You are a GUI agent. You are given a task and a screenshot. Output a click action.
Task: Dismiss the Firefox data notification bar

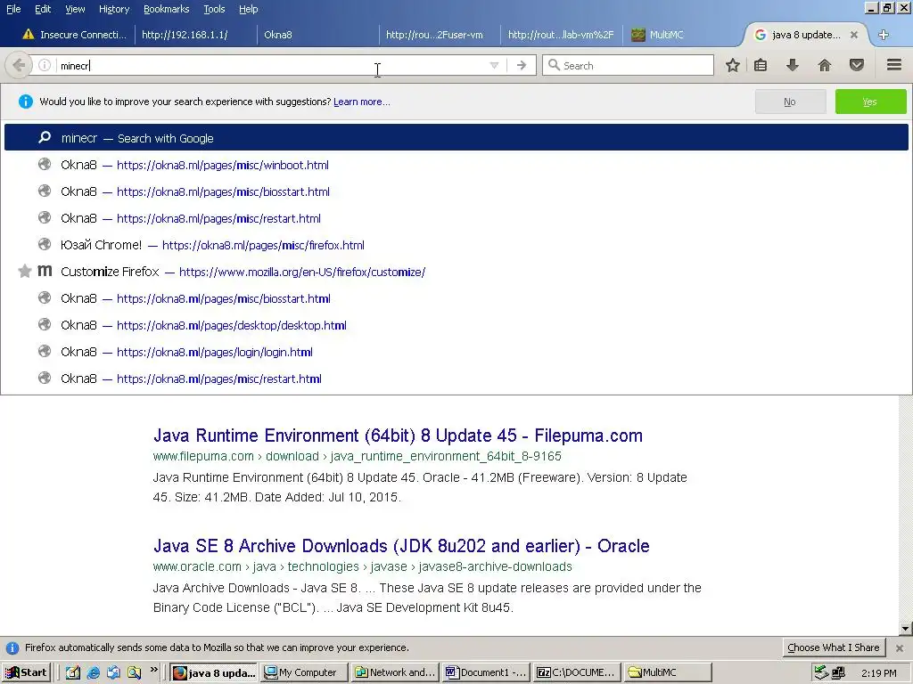click(900, 648)
